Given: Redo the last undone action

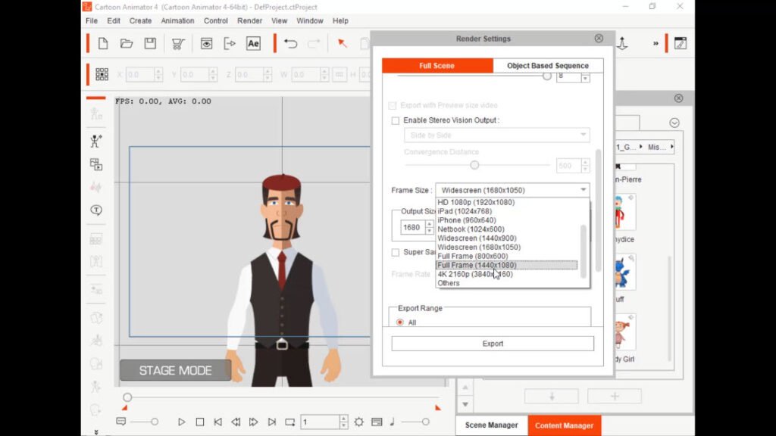Looking at the screenshot, I should click(x=314, y=43).
